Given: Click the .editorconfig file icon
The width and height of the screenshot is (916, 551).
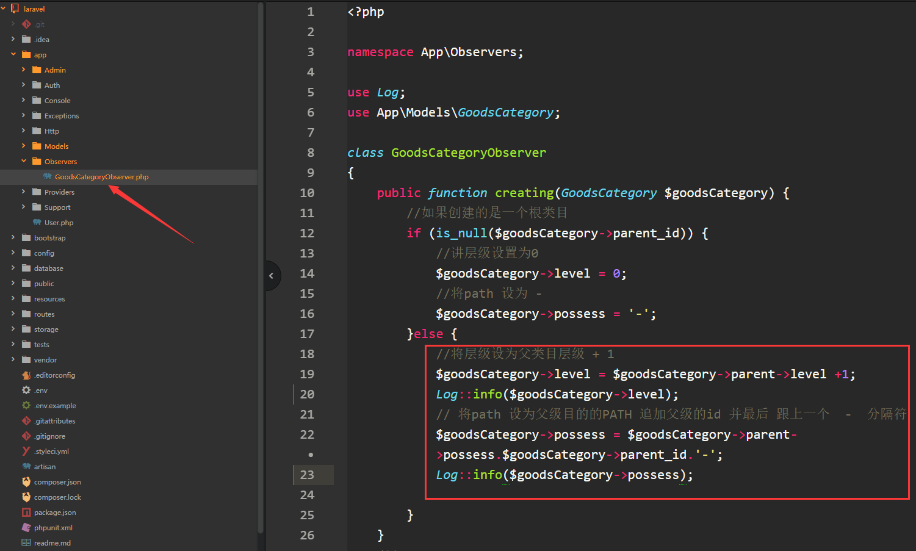Looking at the screenshot, I should coord(26,375).
